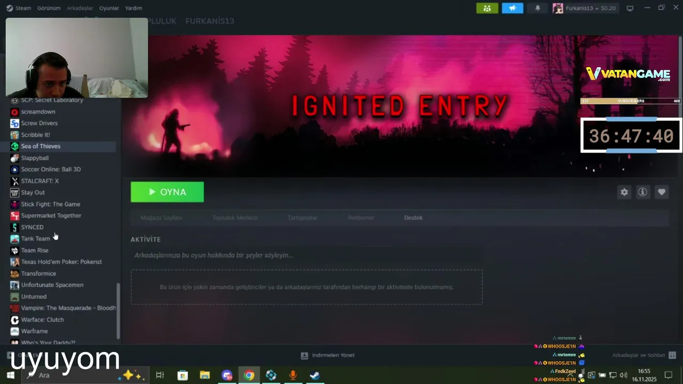
Task: Open the orange microphone taskbar app
Action: tap(292, 375)
